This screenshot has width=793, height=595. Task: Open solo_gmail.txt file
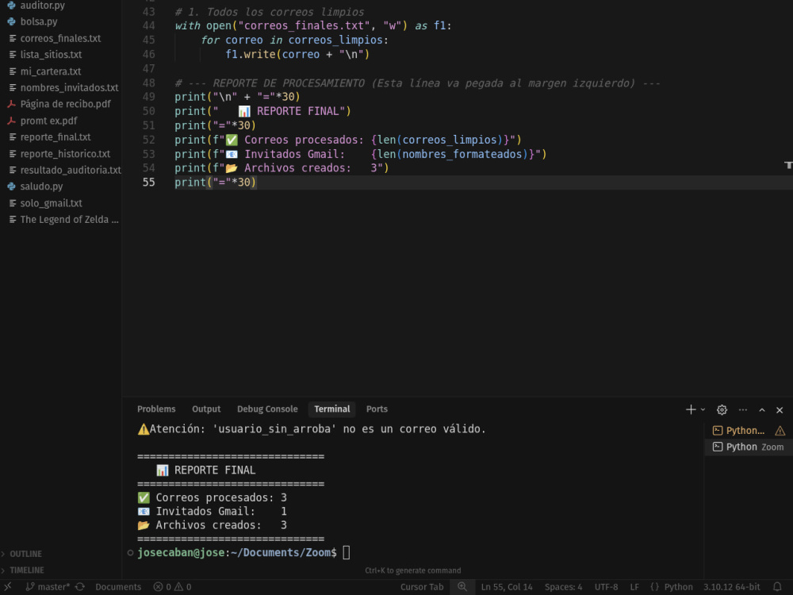pyautogui.click(x=51, y=203)
